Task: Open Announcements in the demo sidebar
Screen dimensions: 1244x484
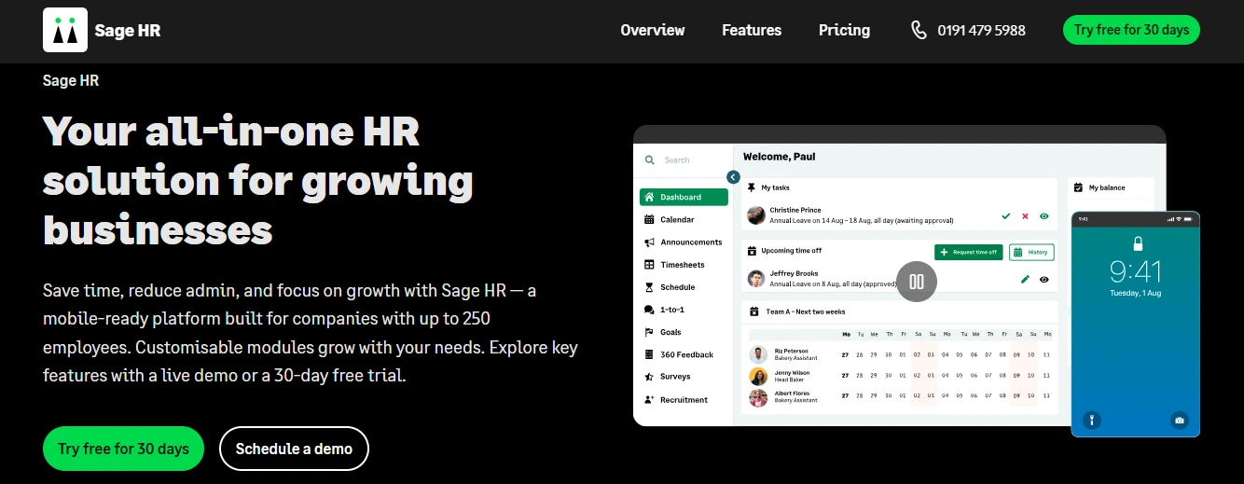Action: (x=684, y=242)
